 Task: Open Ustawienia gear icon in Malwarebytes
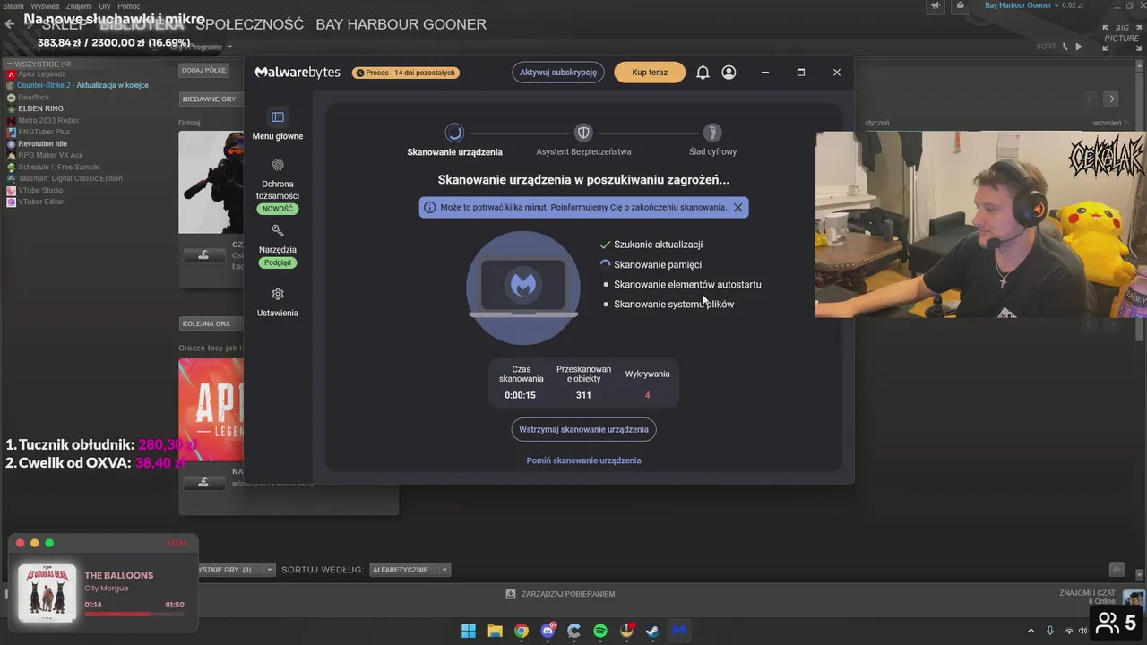pyautogui.click(x=278, y=294)
